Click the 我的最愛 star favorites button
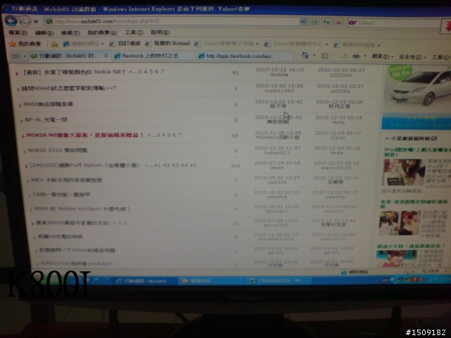Viewport: 451px width, 338px height. (25, 44)
